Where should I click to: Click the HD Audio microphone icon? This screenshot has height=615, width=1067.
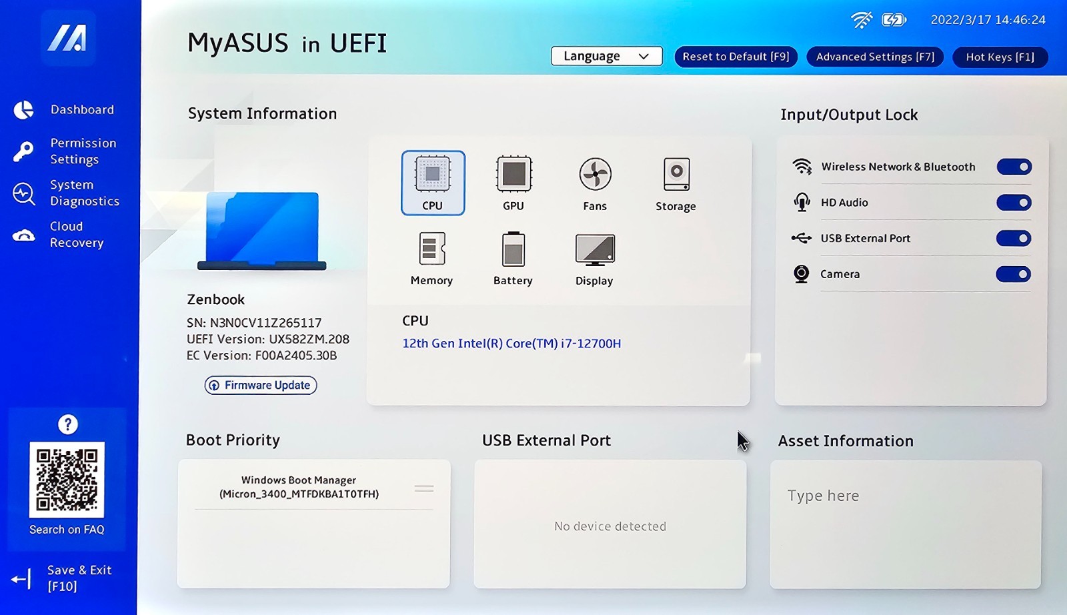802,202
